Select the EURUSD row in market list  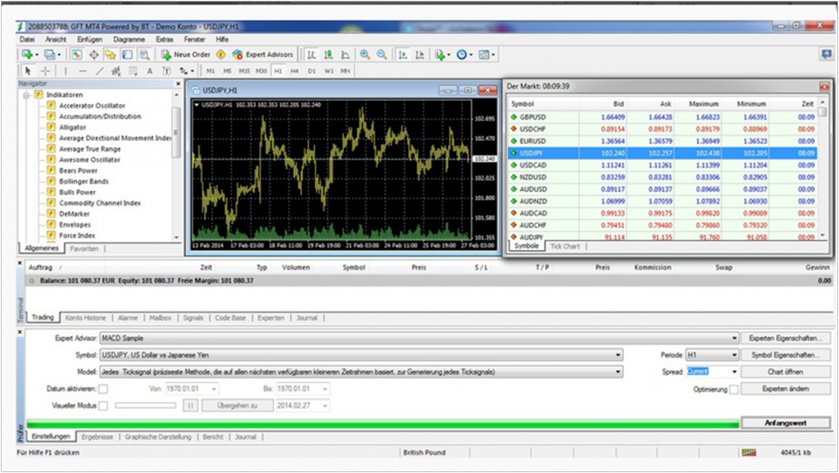point(662,141)
